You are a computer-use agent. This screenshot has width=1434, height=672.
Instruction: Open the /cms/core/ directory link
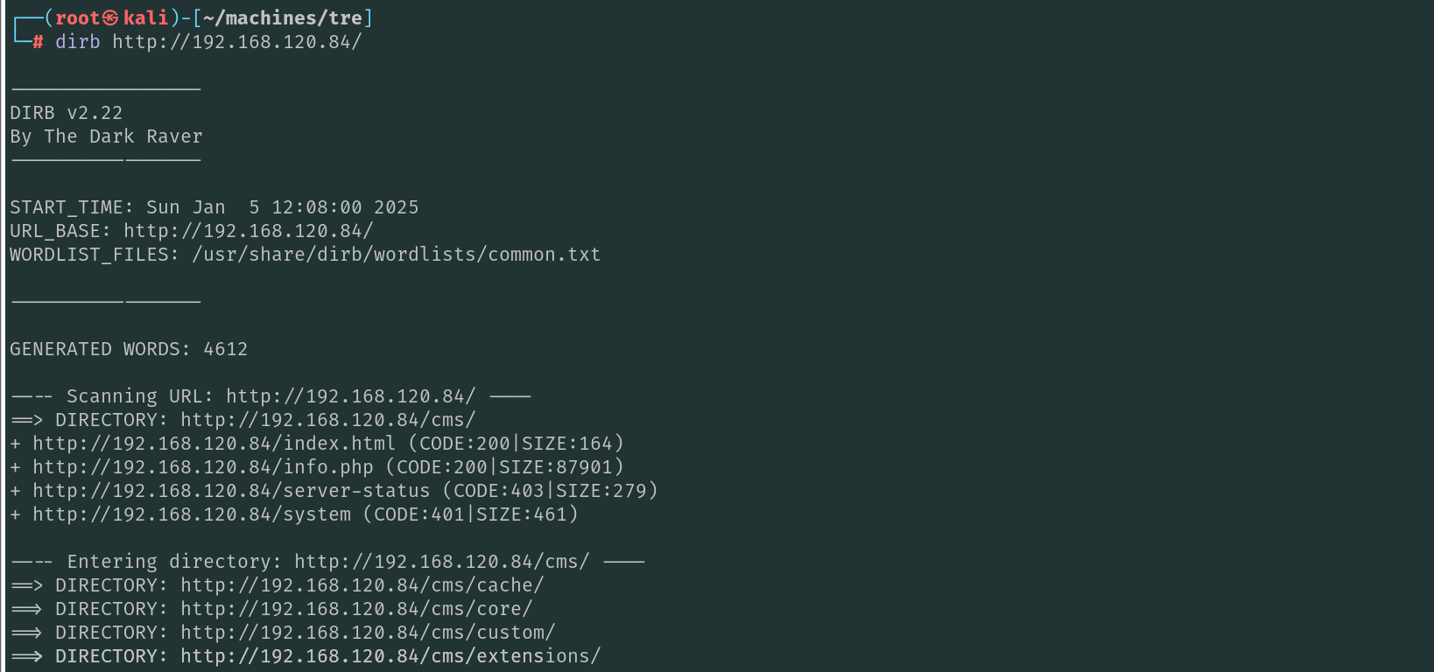pos(356,609)
